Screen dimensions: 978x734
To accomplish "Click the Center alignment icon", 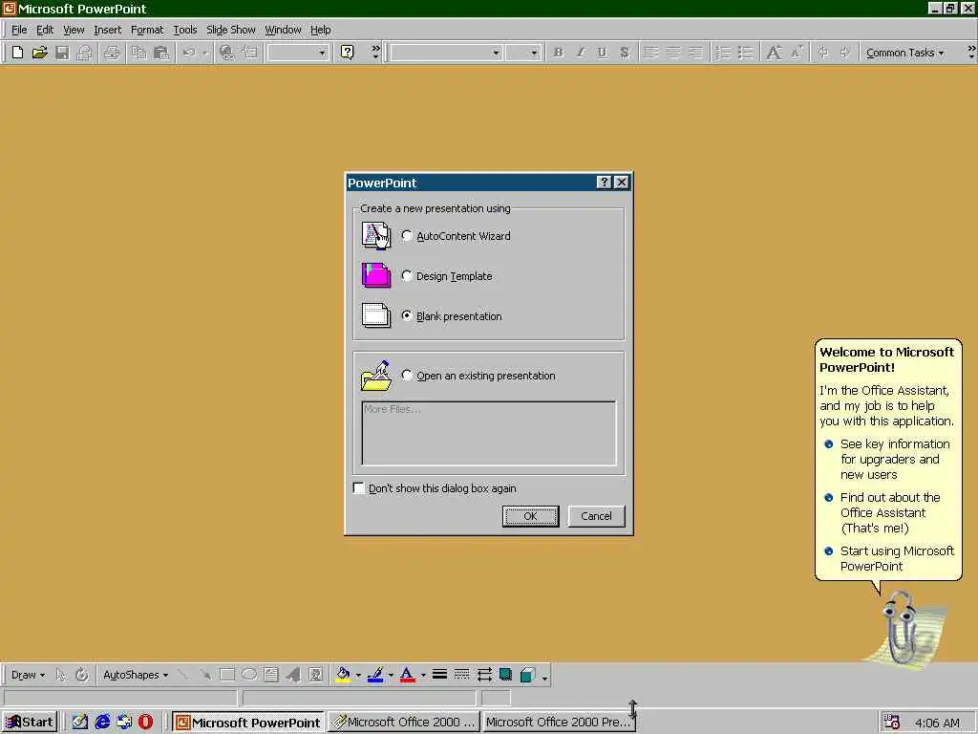I will pyautogui.click(x=673, y=53).
